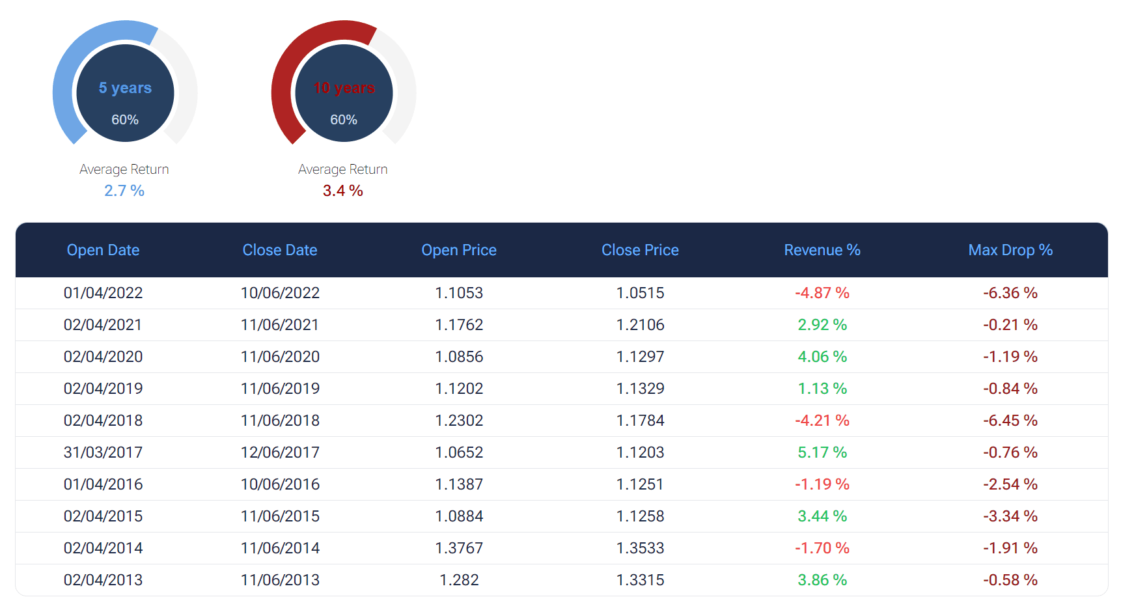This screenshot has height=610, width=1121.
Task: Sort by Max Drop % column header
Action: (1010, 250)
